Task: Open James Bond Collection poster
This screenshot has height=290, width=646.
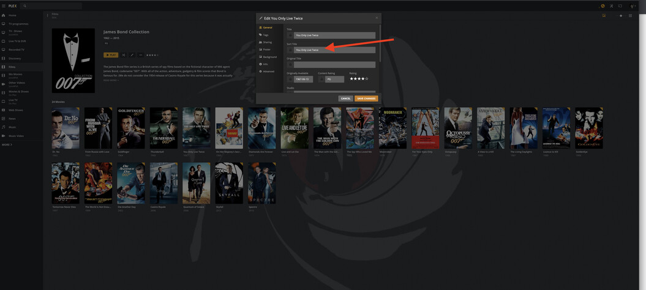Action: pyautogui.click(x=73, y=61)
